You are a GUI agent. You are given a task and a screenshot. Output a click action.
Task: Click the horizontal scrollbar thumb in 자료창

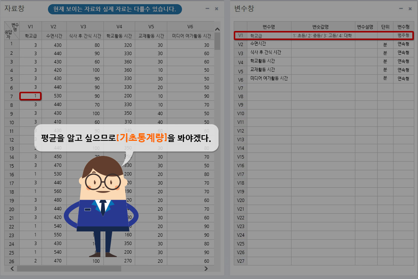(x=69, y=268)
